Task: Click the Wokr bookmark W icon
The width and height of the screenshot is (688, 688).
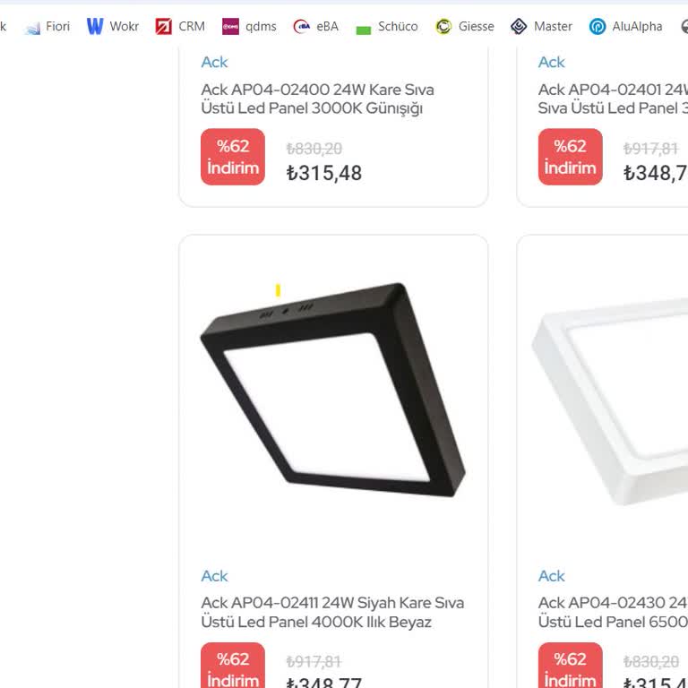Action: pyautogui.click(x=95, y=27)
